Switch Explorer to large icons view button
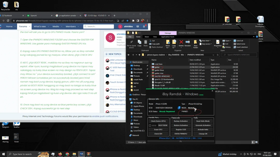280x157 pixels. (256, 142)
